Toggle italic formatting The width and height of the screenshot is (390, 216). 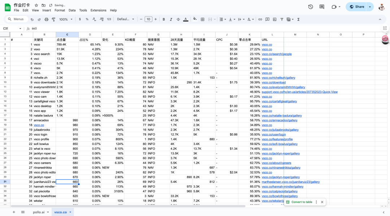click(x=171, y=19)
